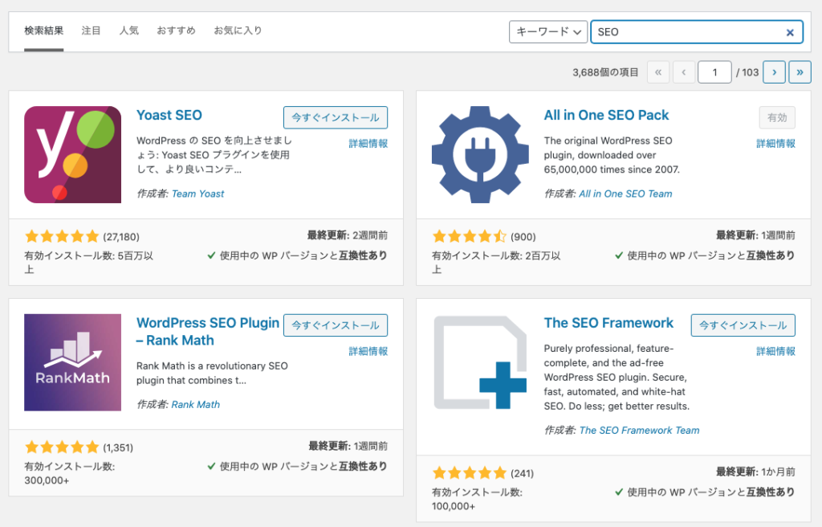Screen dimensions: 822x527
Task: Click the All in One SEO Pack gear icon
Action: tap(480, 155)
